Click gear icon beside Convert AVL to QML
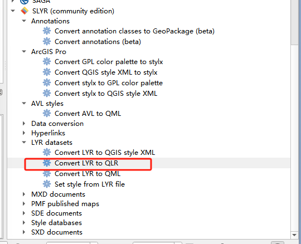This screenshot has width=301, height=244. [47, 114]
